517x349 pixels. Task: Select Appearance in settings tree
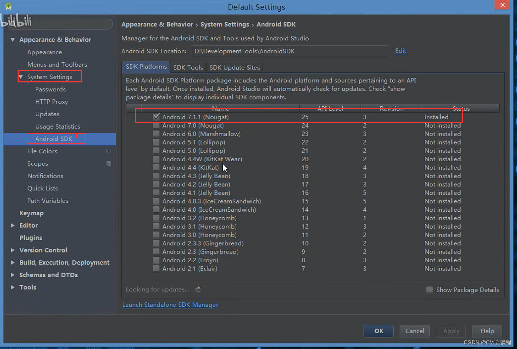(x=44, y=52)
